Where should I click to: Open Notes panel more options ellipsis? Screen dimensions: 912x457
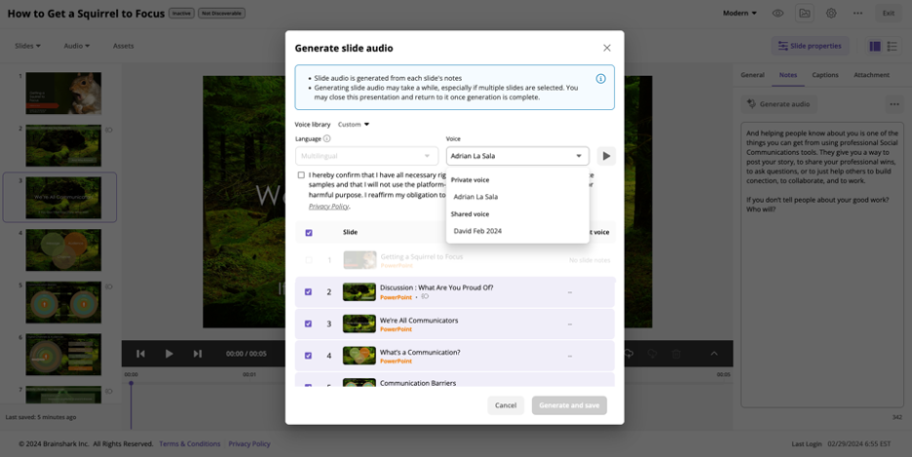[x=893, y=104]
